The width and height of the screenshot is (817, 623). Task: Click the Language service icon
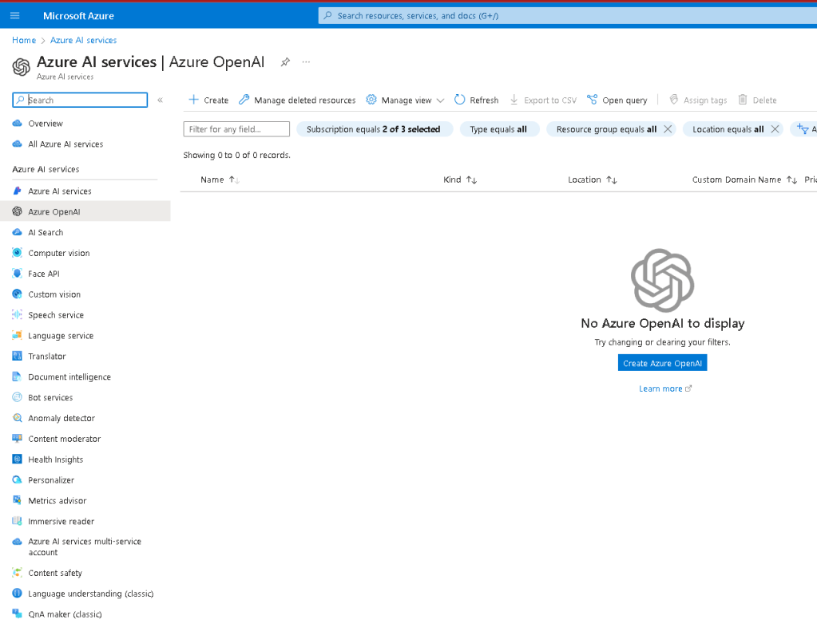tap(18, 335)
